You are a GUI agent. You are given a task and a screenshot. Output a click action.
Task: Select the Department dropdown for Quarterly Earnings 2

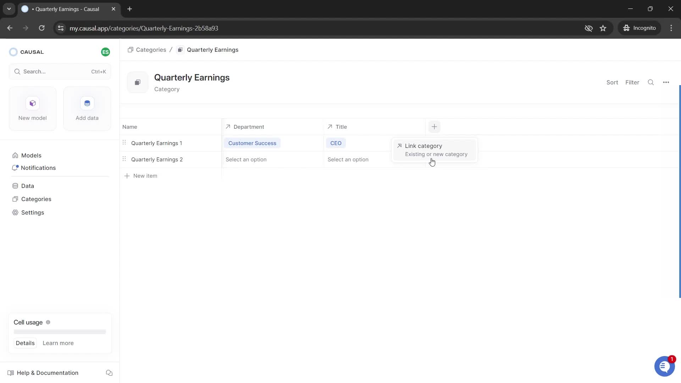(247, 160)
